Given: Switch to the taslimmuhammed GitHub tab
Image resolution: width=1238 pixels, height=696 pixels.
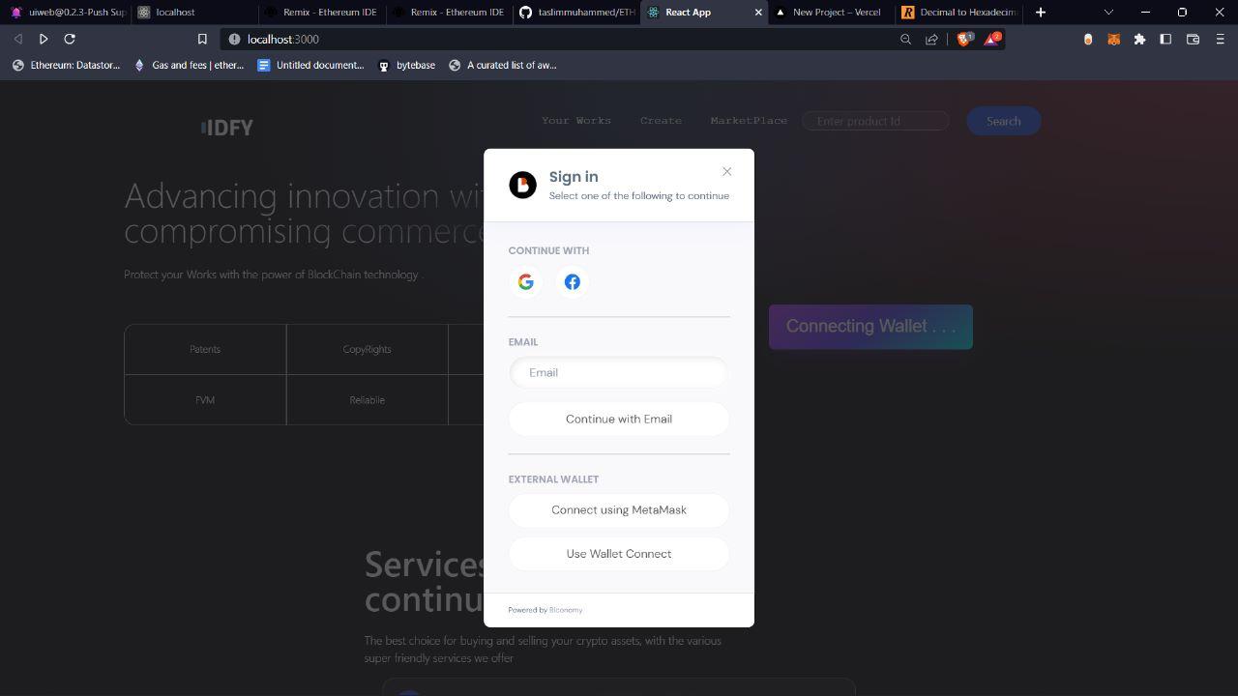Looking at the screenshot, I should coord(577,12).
